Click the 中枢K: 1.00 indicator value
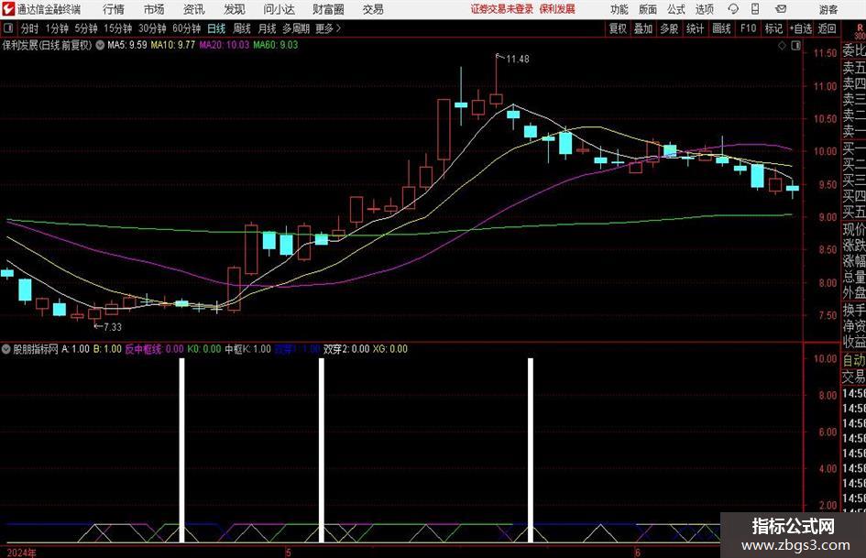This screenshot has width=866, height=558. point(248,349)
